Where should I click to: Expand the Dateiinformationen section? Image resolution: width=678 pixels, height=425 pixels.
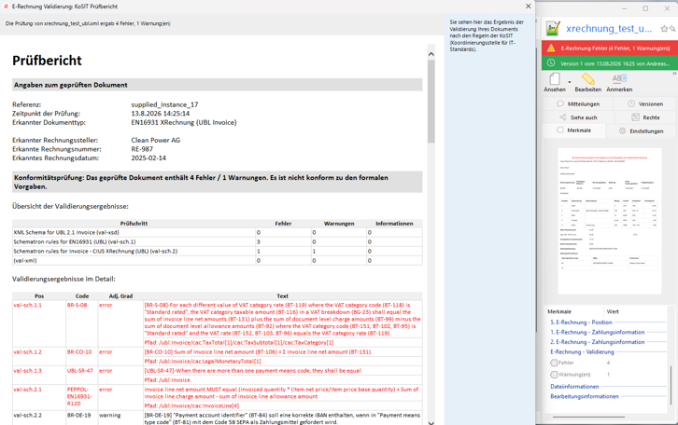point(574,387)
